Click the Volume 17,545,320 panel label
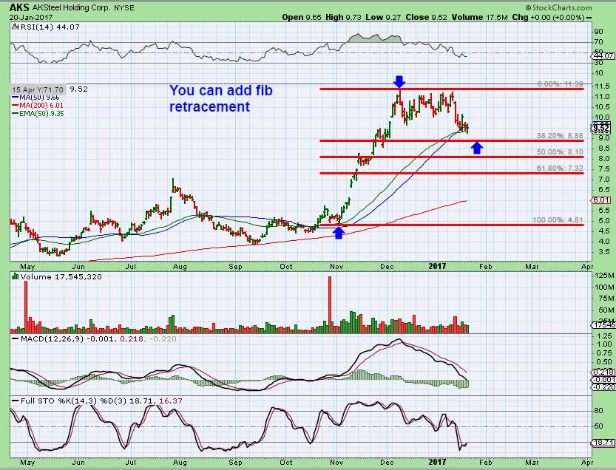 point(61,277)
